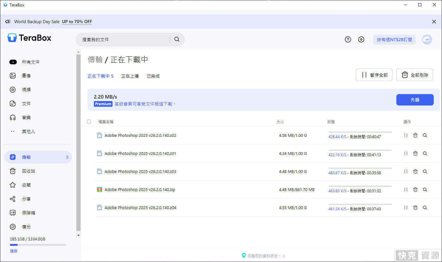Locate the .zip file with magnifier icon
This screenshot has width=442, height=262.
click(425, 189)
